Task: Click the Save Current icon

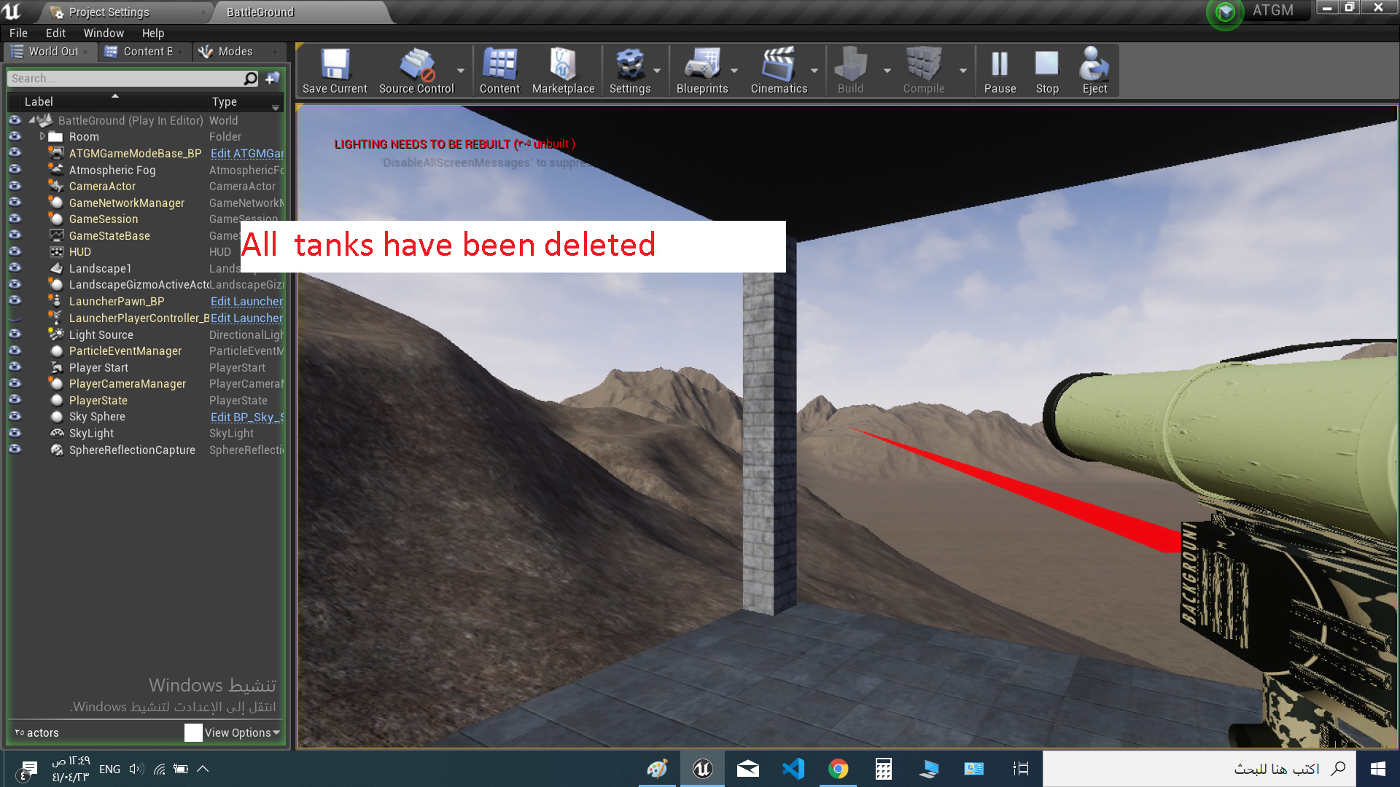Action: [x=335, y=66]
